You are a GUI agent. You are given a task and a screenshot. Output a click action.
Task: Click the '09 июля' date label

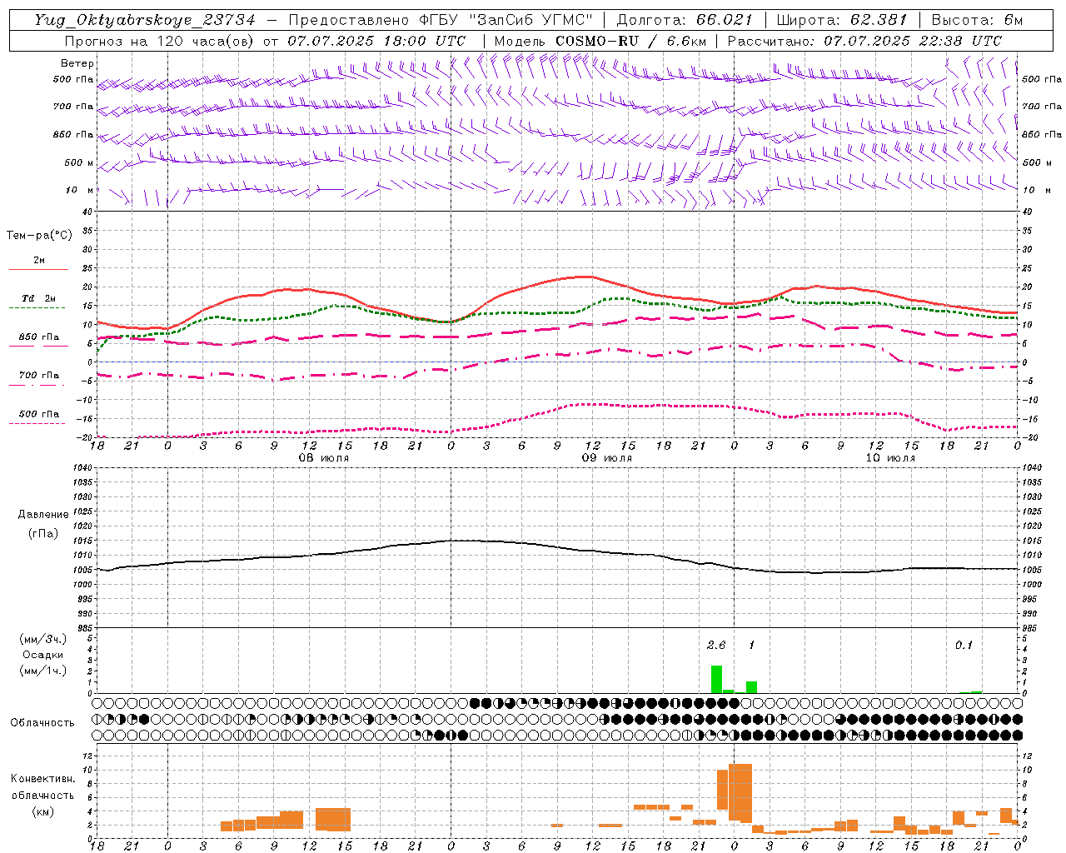pyautogui.click(x=607, y=458)
